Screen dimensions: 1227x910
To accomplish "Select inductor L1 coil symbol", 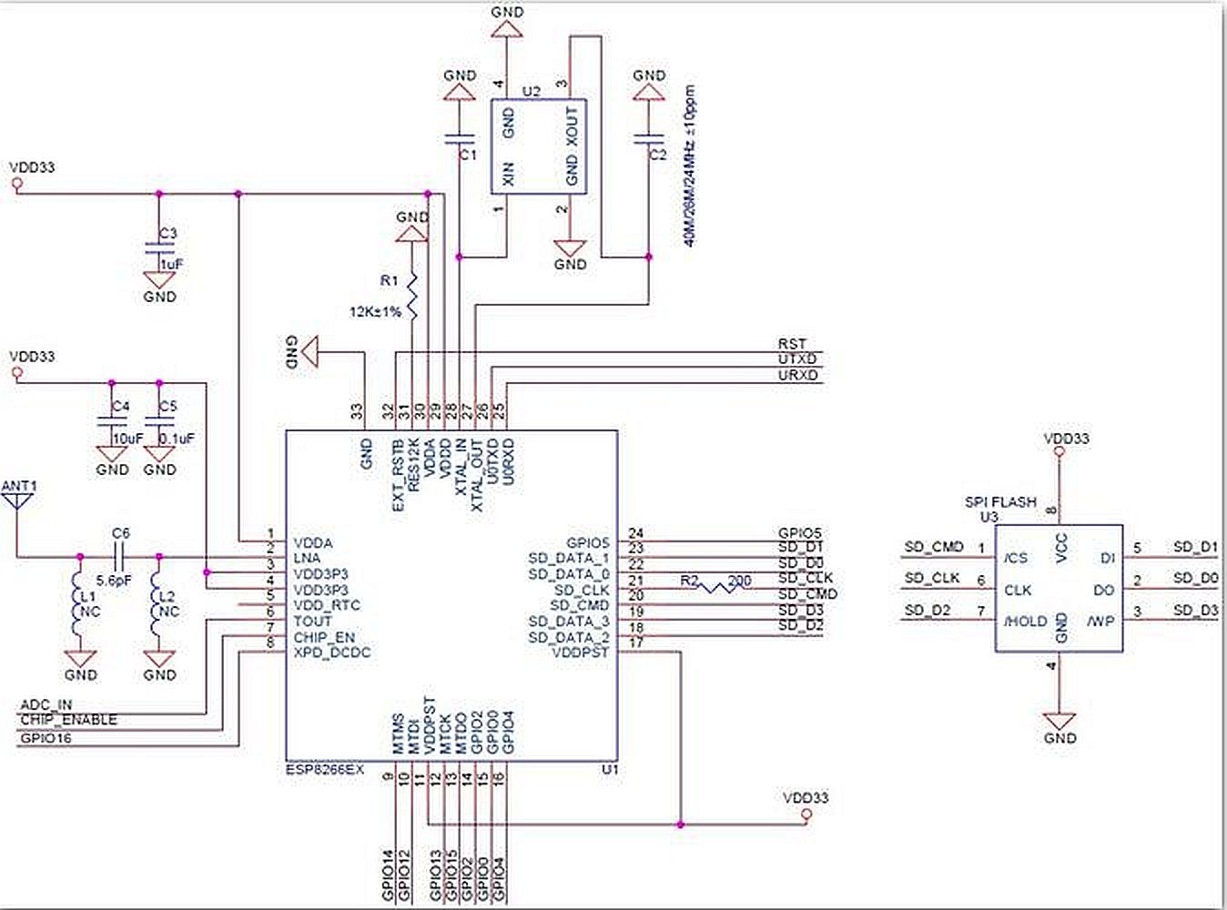I will pos(78,604).
